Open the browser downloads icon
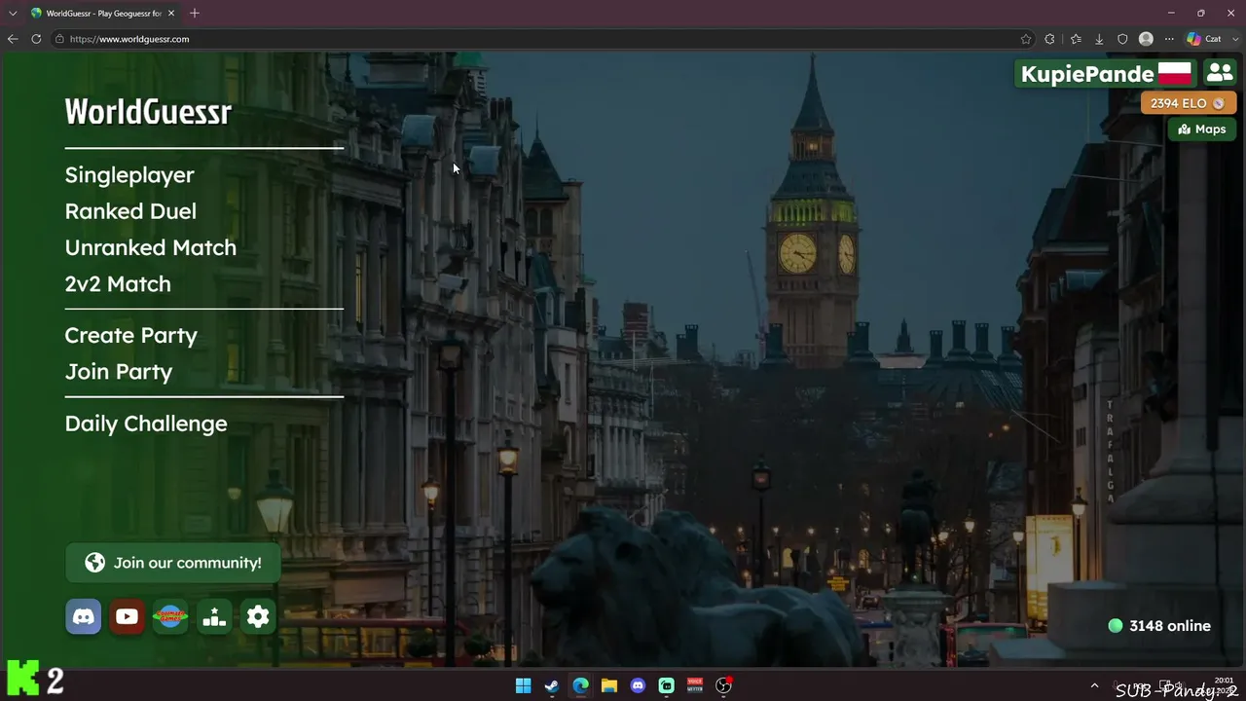The height and width of the screenshot is (701, 1246). pos(1099,39)
